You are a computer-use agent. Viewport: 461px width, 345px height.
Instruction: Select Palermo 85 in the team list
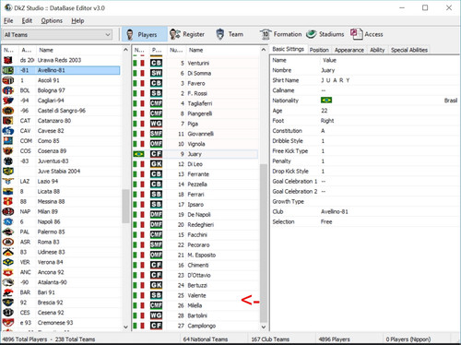(61, 232)
